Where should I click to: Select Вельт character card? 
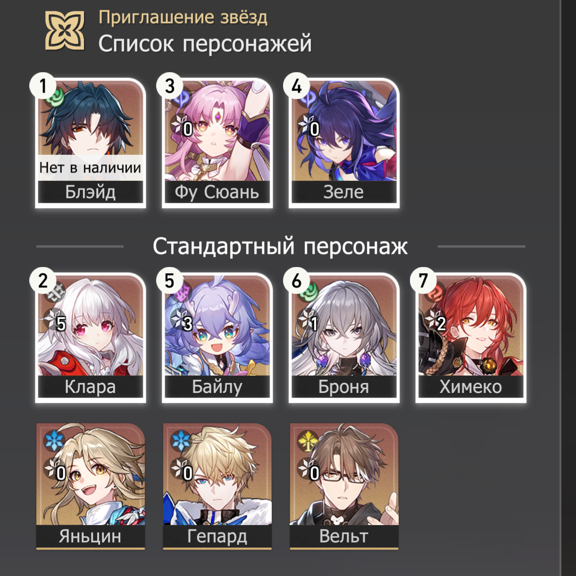(x=344, y=486)
